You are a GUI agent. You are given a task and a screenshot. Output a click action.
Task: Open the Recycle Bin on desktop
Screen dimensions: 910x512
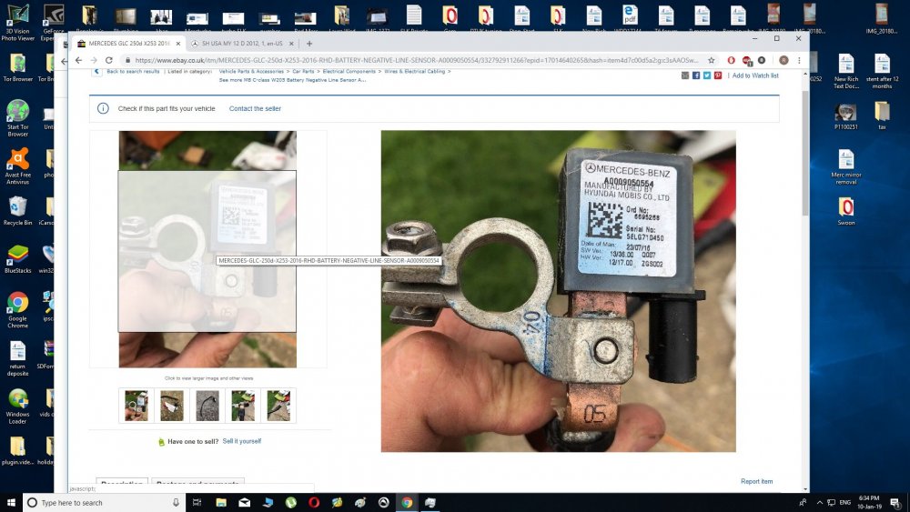click(x=18, y=210)
